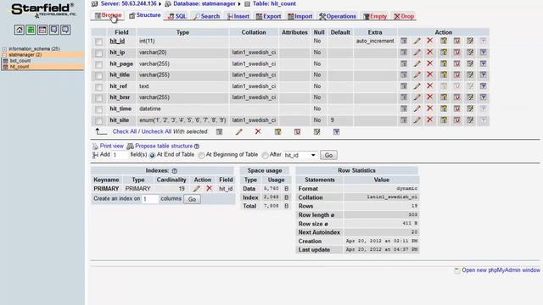Click Go button to create index
Viewport: 543px width, 305px height.
pos(192,199)
